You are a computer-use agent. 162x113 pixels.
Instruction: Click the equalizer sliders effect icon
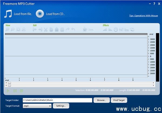point(121,30)
